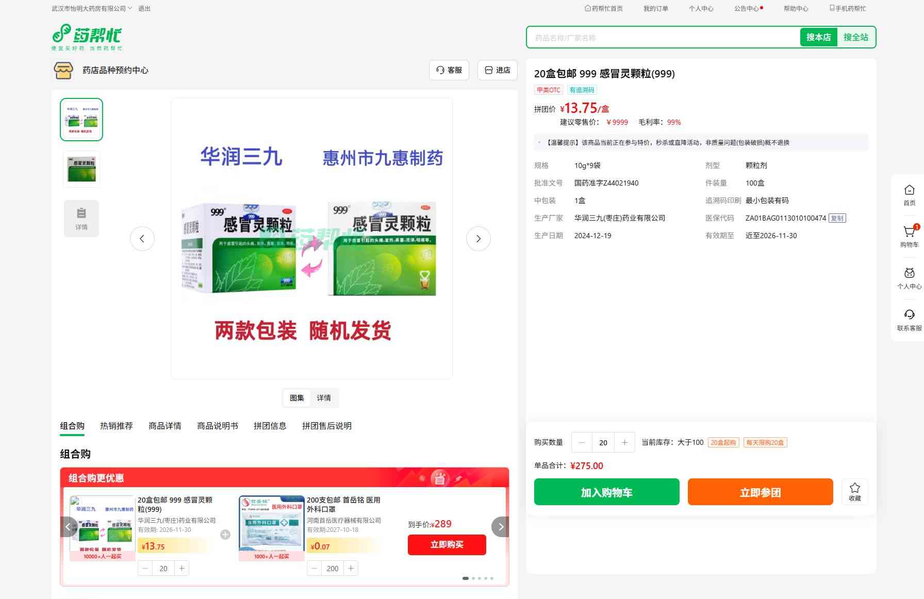Select the second product thumbnail image

click(x=81, y=169)
